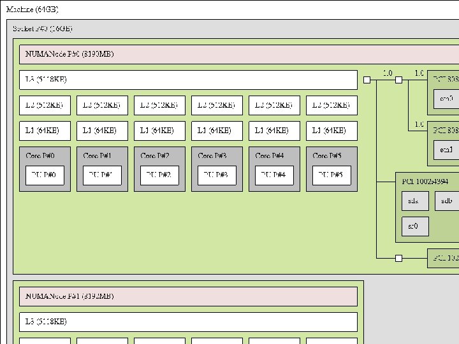Pick the L2 (512KB) box above Core P#5

pyautogui.click(x=331, y=105)
